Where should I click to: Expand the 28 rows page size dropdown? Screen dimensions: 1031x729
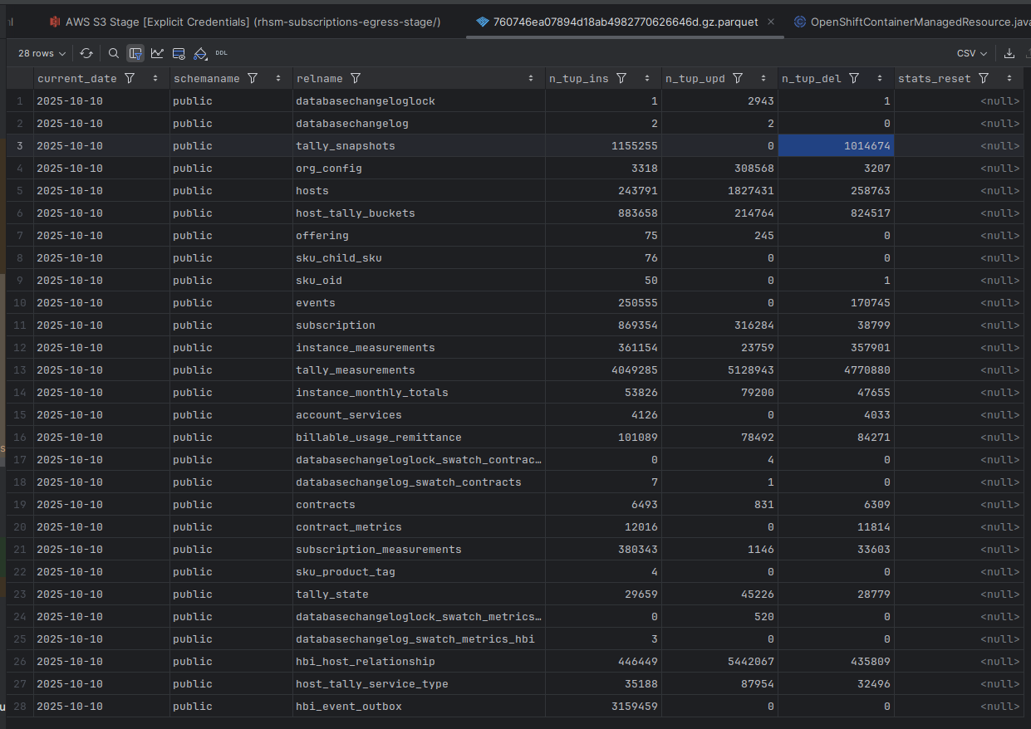point(42,53)
